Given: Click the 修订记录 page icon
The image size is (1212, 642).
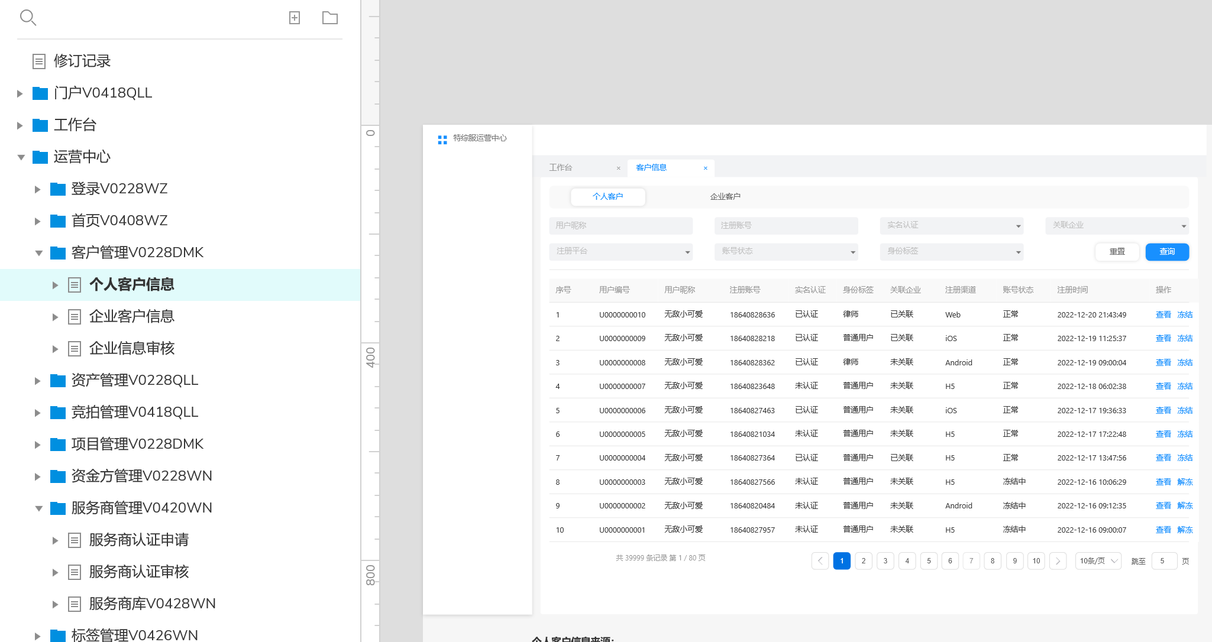Looking at the screenshot, I should pos(39,61).
